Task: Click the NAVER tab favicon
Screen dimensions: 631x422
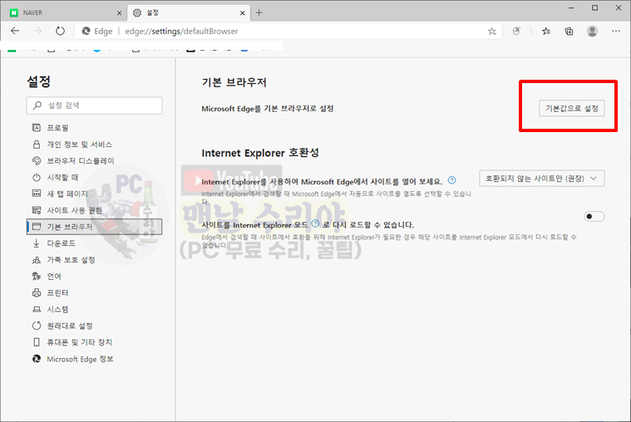Action: coord(14,12)
